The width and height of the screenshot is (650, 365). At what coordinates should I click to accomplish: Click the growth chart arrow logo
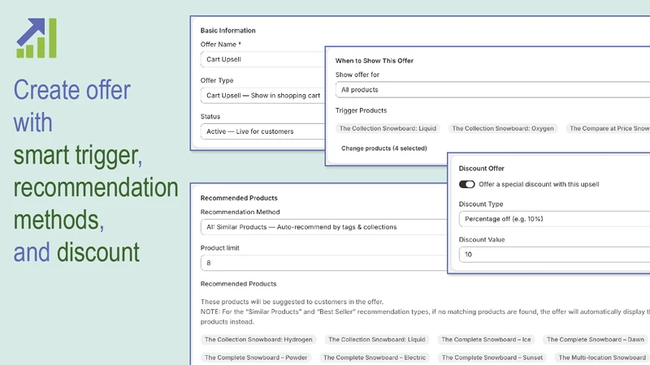click(37, 38)
